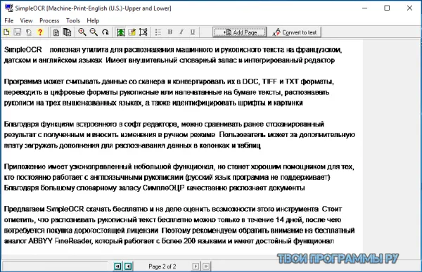The image size is (422, 272).
Task: Open the View menu
Action: pyautogui.click(x=26, y=20)
